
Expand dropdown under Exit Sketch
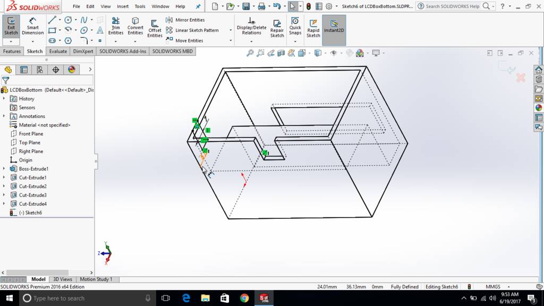[x=11, y=41]
